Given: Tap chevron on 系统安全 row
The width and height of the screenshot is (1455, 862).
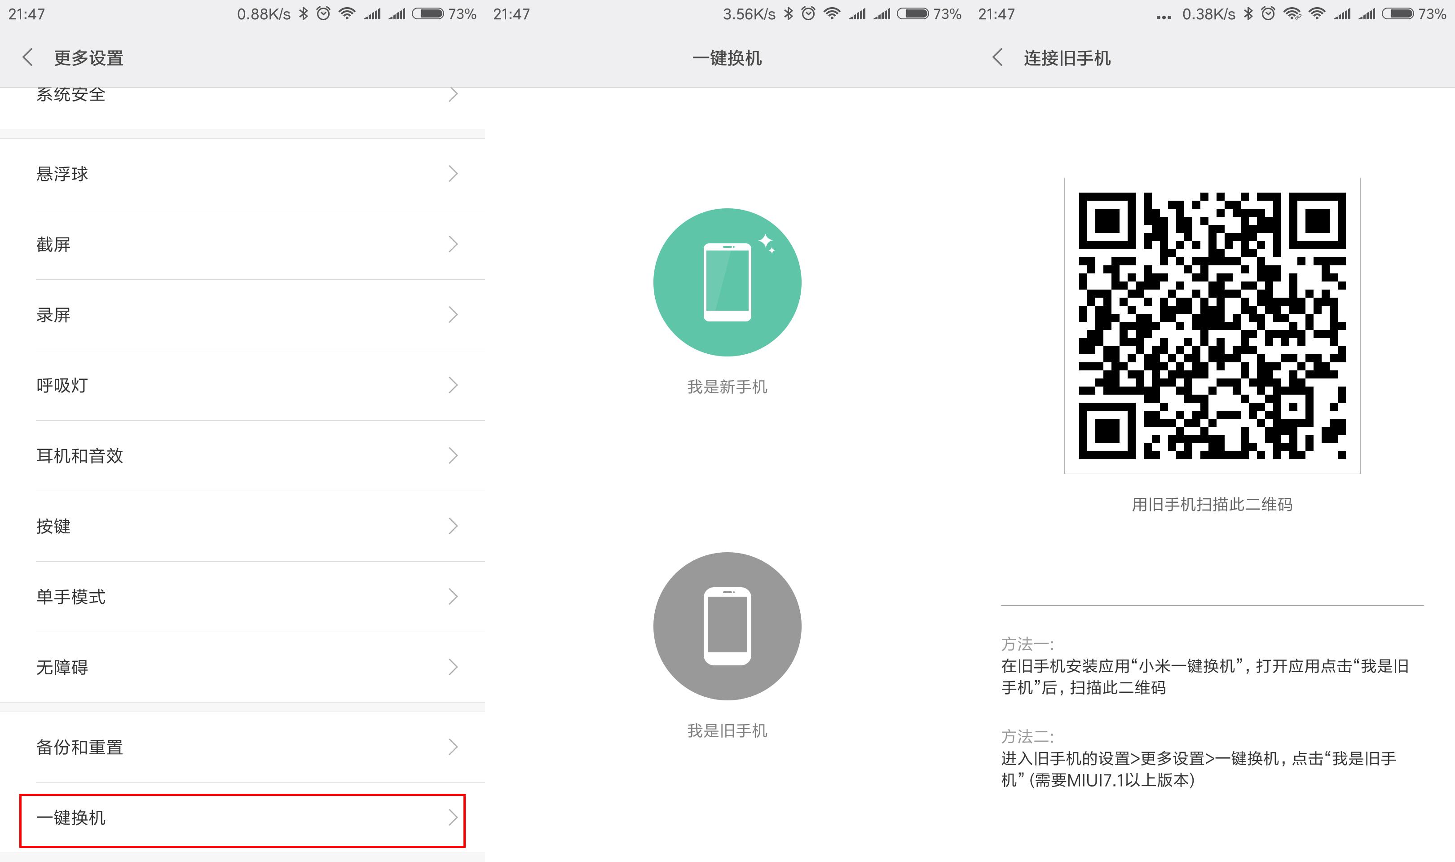Looking at the screenshot, I should (453, 95).
